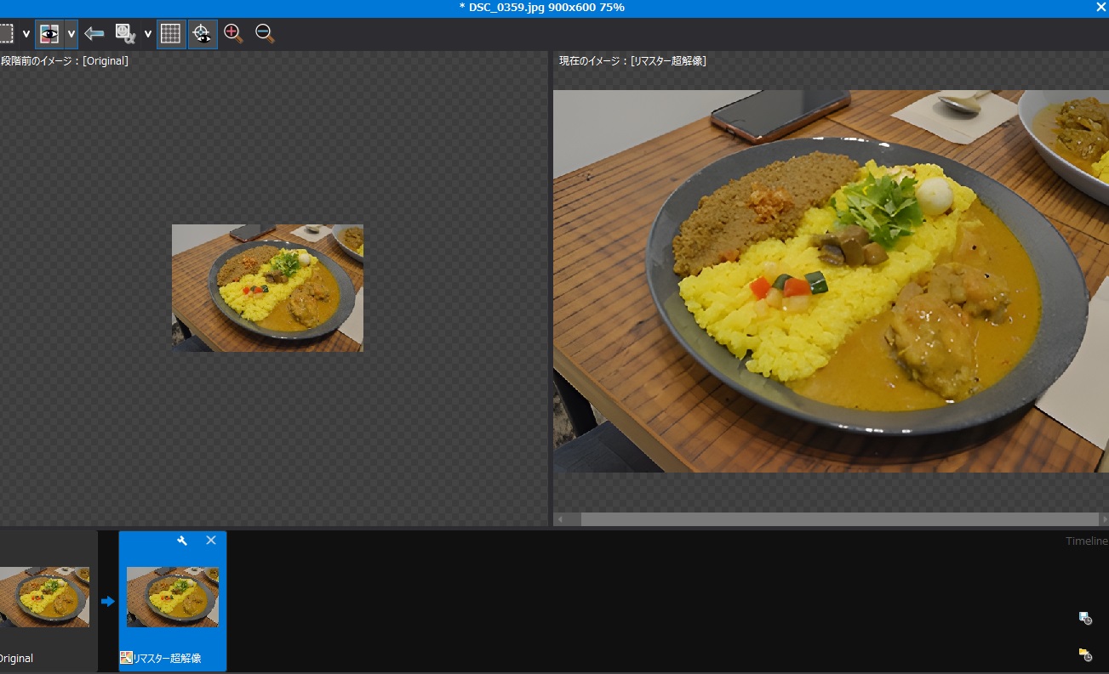This screenshot has height=674, width=1109.
Task: Save timeline history with disk-clock icon
Action: pos(1085,618)
